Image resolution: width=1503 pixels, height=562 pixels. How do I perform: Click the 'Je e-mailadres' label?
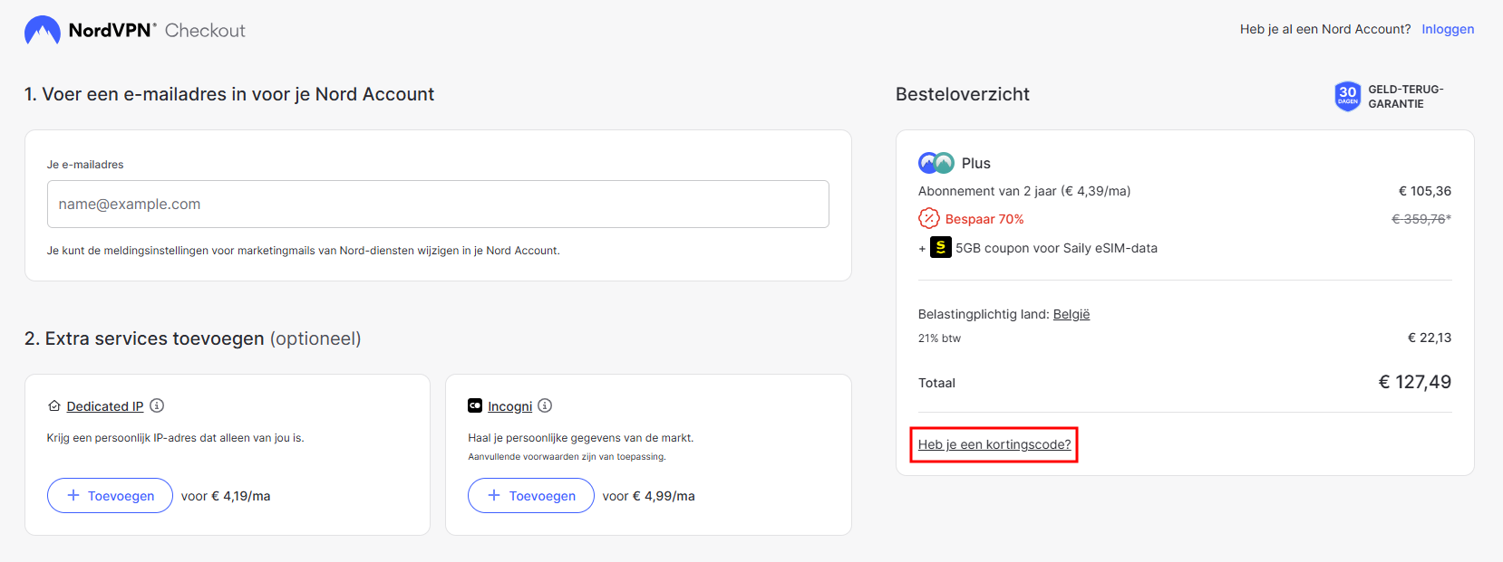click(x=85, y=165)
